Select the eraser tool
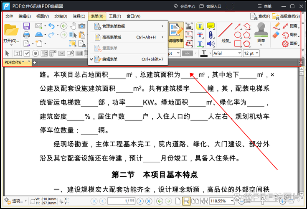Viewport: 307px width, 209px height. coord(276,35)
